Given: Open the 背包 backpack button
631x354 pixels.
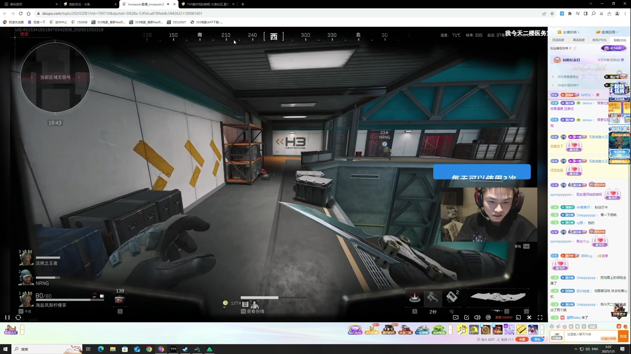Looking at the screenshot, I should [537, 340].
